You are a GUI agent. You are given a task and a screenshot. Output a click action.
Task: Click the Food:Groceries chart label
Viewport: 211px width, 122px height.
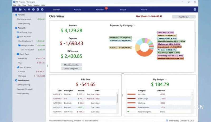pyautogui.click(x=170, y=59)
